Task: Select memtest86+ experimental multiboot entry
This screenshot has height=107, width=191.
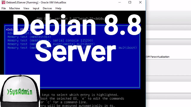Action: (51, 44)
